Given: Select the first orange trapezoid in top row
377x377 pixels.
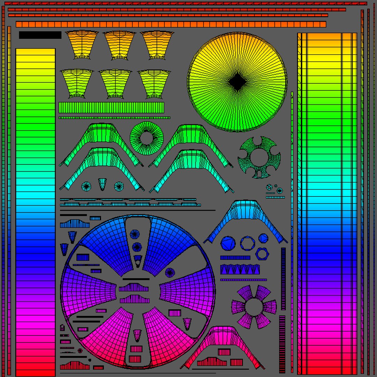Looking at the screenshot, I should click(82, 45).
